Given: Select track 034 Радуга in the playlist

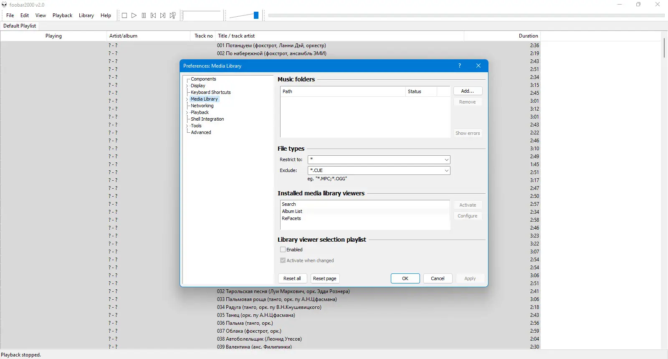Looking at the screenshot, I should (270, 307).
